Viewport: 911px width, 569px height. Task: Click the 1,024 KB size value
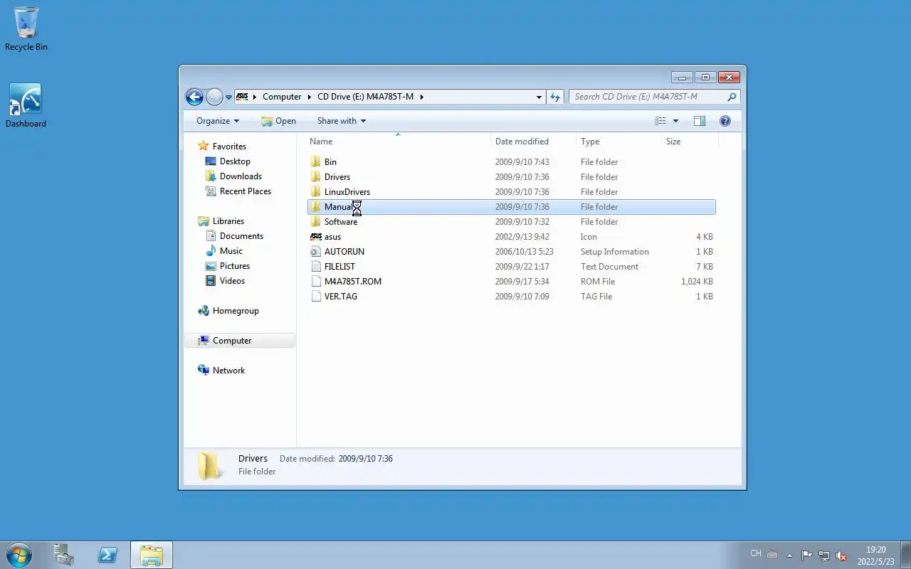click(x=697, y=282)
